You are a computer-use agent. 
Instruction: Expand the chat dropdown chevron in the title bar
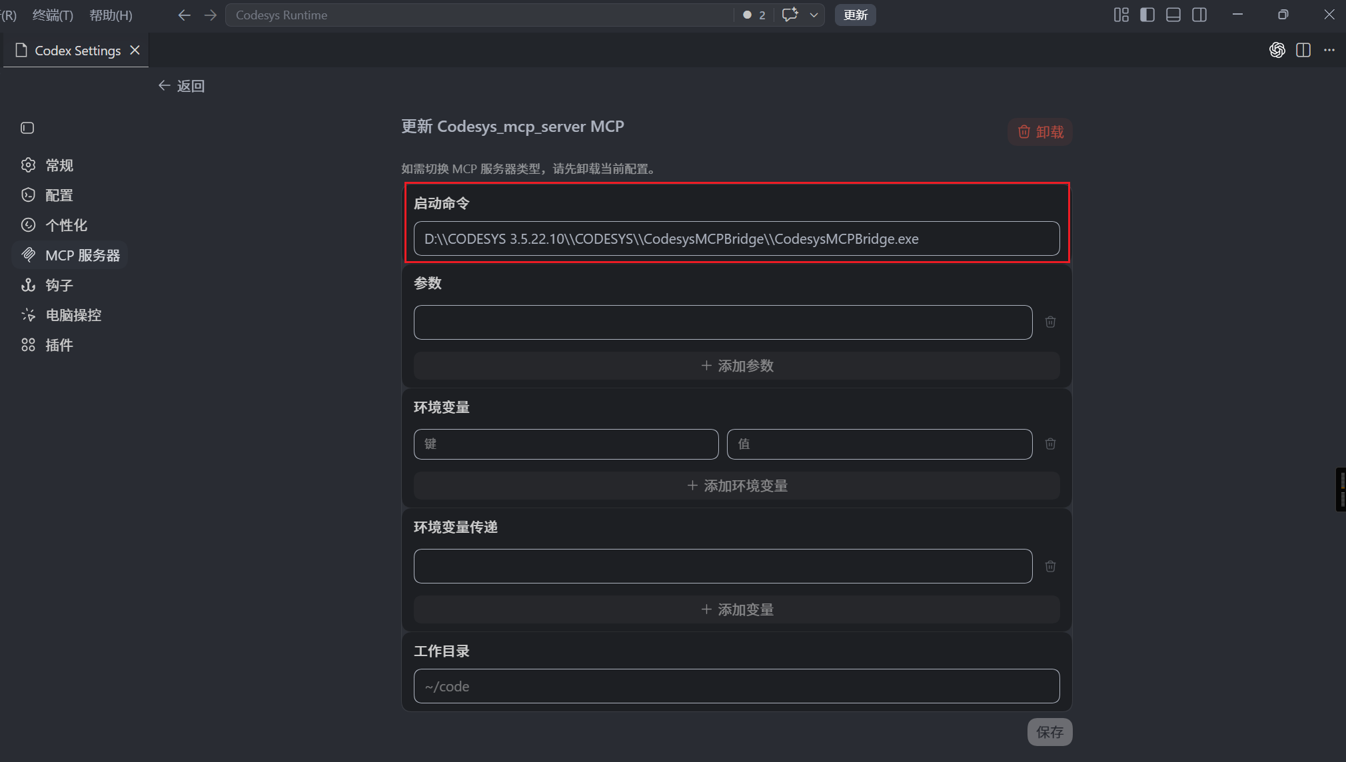tap(814, 15)
